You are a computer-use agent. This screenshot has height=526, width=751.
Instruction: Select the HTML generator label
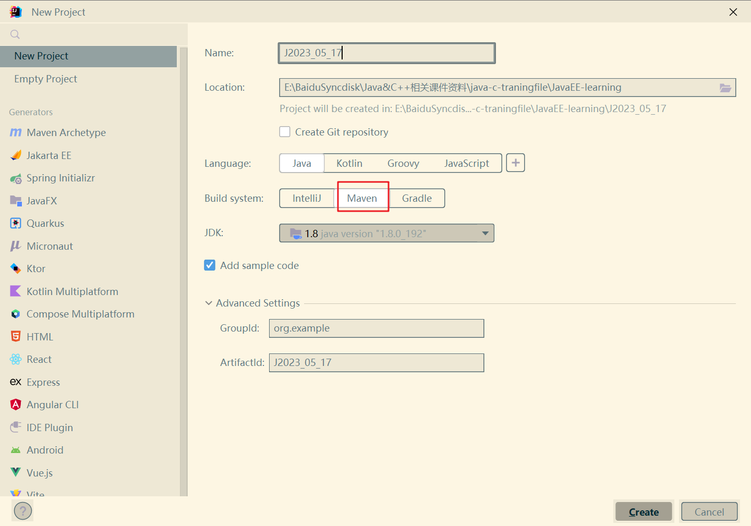click(40, 337)
